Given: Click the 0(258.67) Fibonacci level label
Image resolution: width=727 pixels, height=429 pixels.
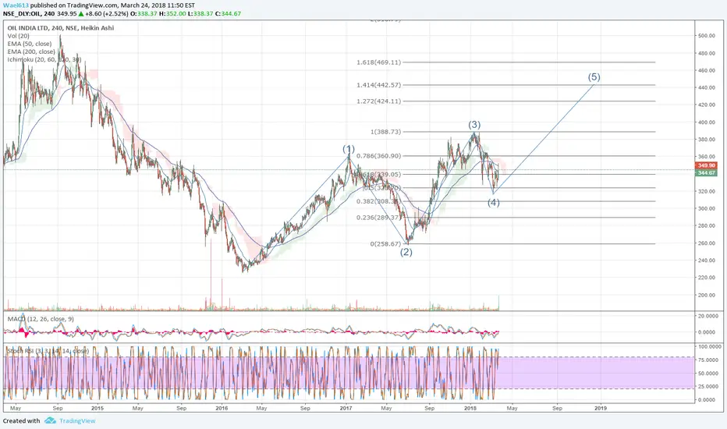Looking at the screenshot, I should pyautogui.click(x=386, y=244).
